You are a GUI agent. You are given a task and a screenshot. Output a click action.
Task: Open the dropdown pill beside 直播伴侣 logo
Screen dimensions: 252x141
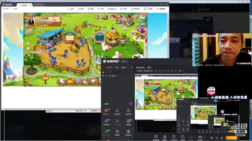(x=124, y=61)
